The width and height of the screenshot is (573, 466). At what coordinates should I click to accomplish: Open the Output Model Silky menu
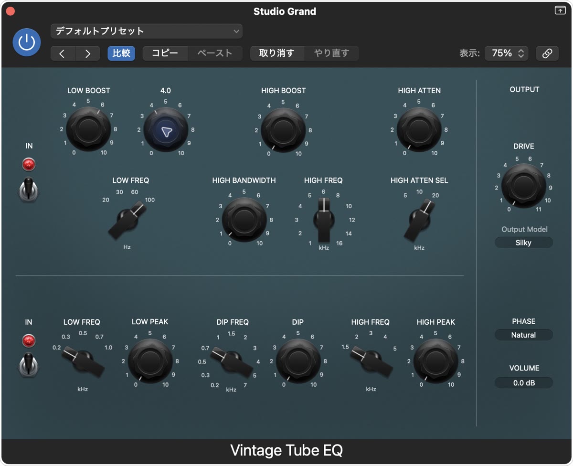(523, 243)
